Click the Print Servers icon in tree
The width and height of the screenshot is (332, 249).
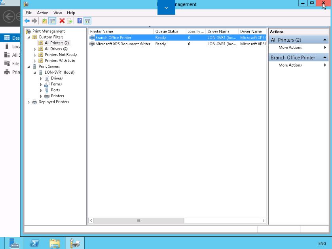click(x=34, y=67)
